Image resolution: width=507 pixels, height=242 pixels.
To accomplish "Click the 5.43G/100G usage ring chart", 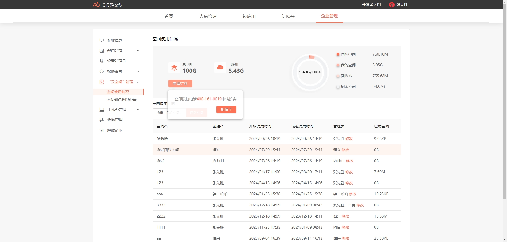I will click(x=310, y=72).
